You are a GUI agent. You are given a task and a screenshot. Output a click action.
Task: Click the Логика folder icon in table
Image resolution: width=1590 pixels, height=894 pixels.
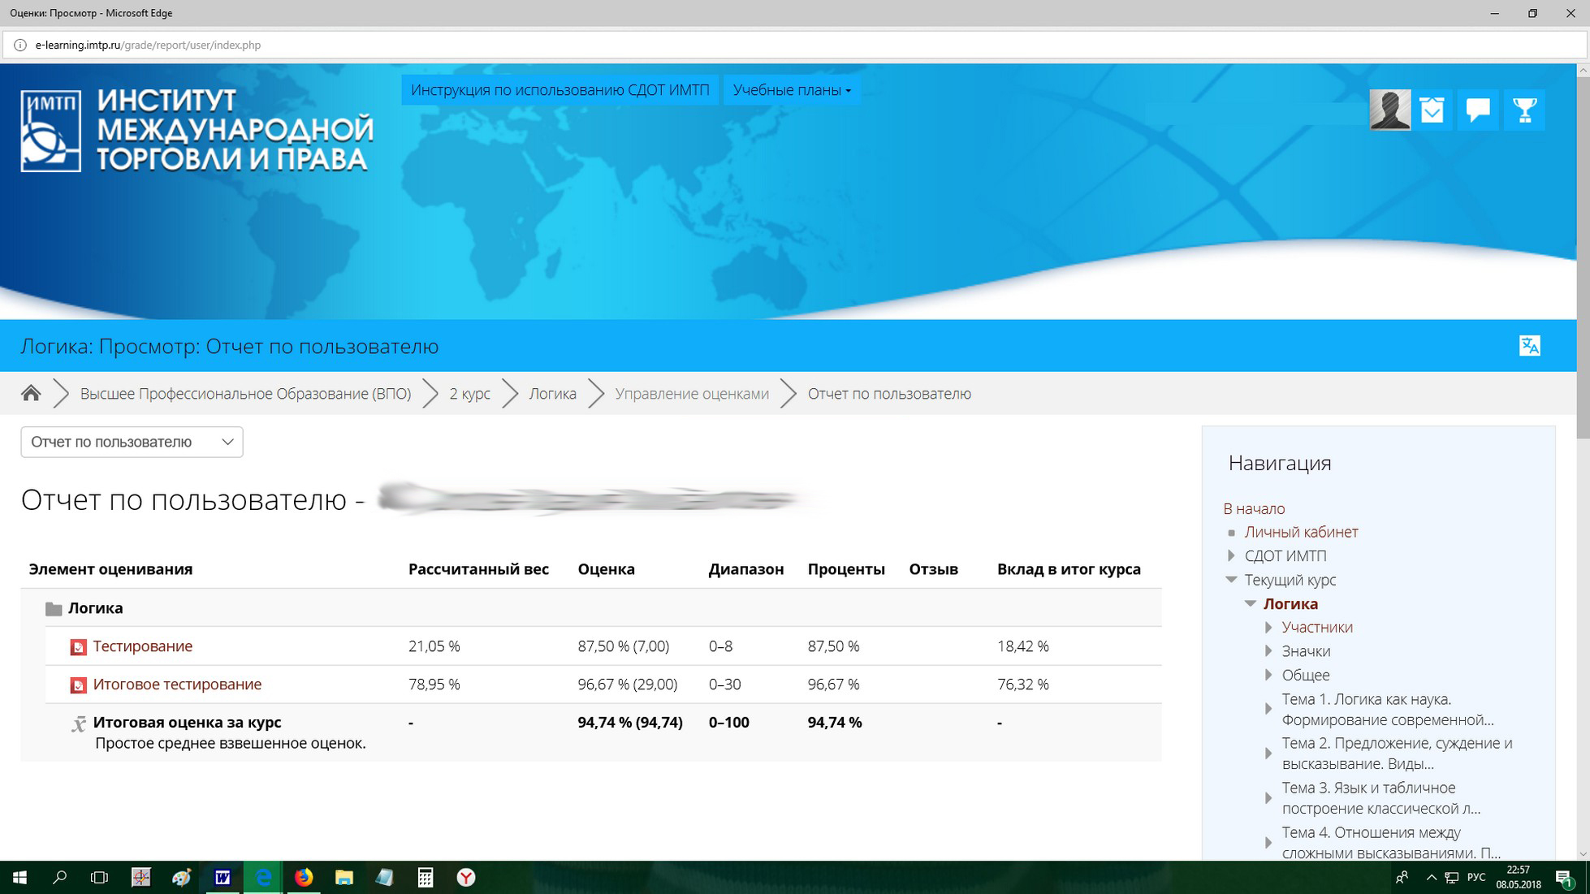coord(54,609)
